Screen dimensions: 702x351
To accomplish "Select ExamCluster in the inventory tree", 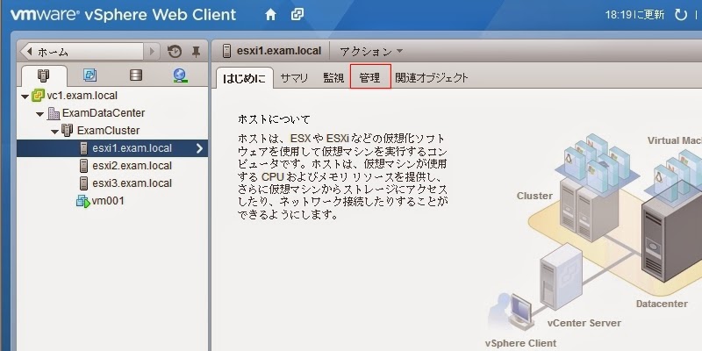I will click(x=108, y=130).
